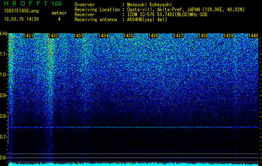
Task: Click the Ovserver field label
Action: pyautogui.click(x=85, y=5)
